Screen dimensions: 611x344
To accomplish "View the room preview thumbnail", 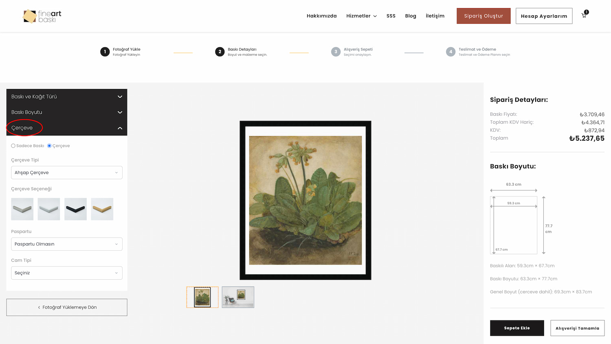I will (238, 297).
